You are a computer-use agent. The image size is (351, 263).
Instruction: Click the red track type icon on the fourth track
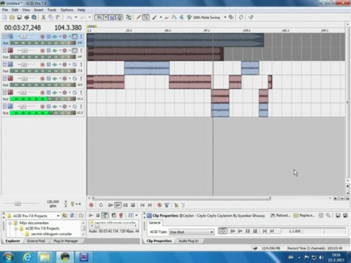pyautogui.click(x=10, y=78)
